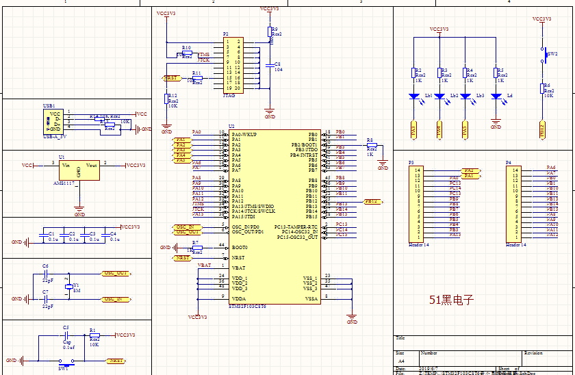The height and width of the screenshot is (375, 575).
Task: Select capacitor C8 104
Action: pyautogui.click(x=270, y=65)
